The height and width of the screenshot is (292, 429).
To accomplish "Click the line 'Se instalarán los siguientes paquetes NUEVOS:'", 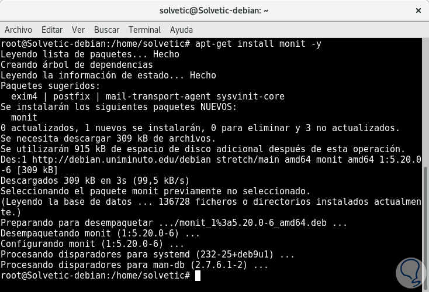I will click(119, 107).
